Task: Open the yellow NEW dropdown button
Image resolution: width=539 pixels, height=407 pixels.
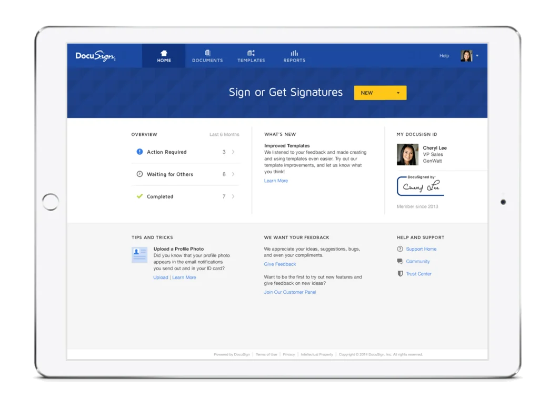Action: (x=380, y=93)
